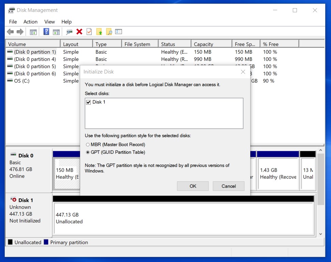The height and width of the screenshot is (262, 331).
Task: Click the folder with green arrow icon
Action: point(99,32)
